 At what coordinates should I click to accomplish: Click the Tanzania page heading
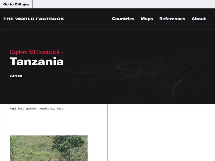(37, 61)
